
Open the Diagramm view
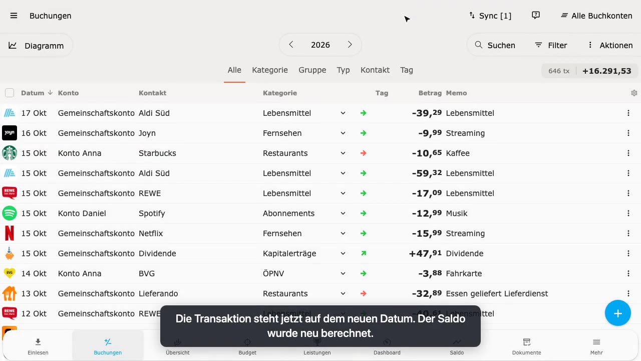pos(36,45)
